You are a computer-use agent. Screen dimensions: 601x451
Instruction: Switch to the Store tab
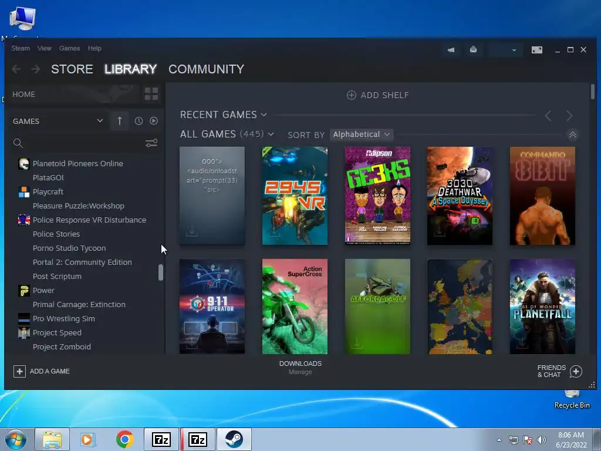point(72,69)
